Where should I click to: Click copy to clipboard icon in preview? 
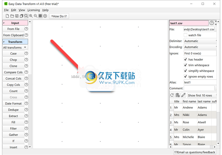pyautogui.click(x=177, y=95)
